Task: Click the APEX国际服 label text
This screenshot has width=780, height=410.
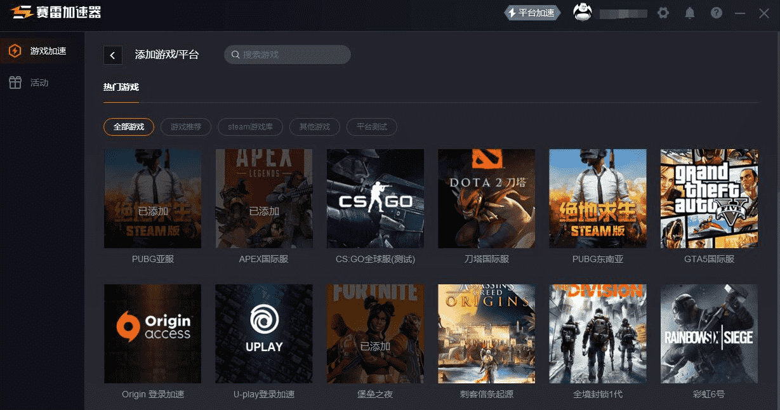Action: tap(264, 259)
